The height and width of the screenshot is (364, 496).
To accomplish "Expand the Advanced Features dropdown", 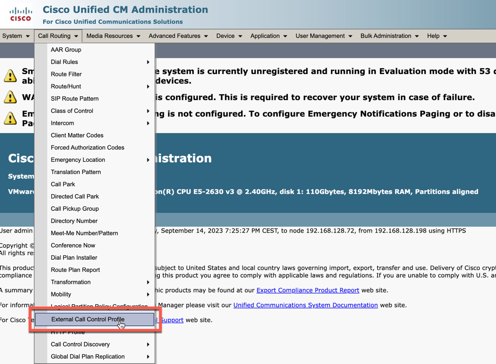I will pos(178,36).
